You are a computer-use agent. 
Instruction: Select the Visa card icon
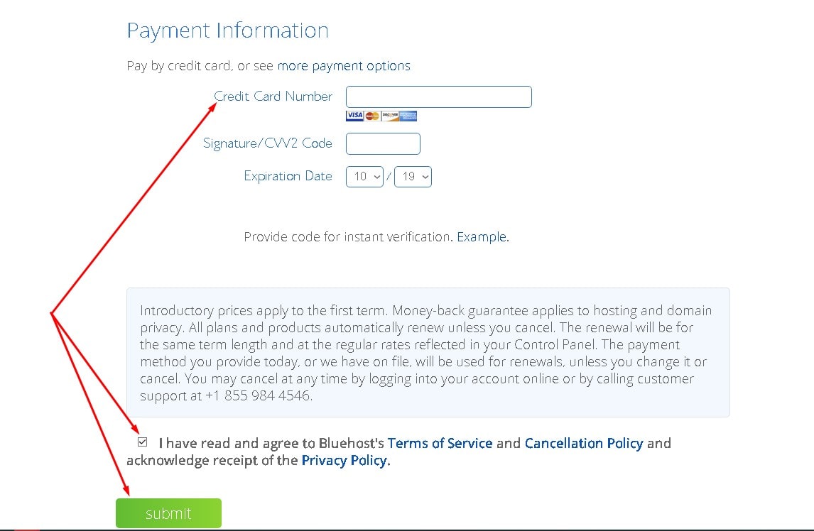[354, 115]
